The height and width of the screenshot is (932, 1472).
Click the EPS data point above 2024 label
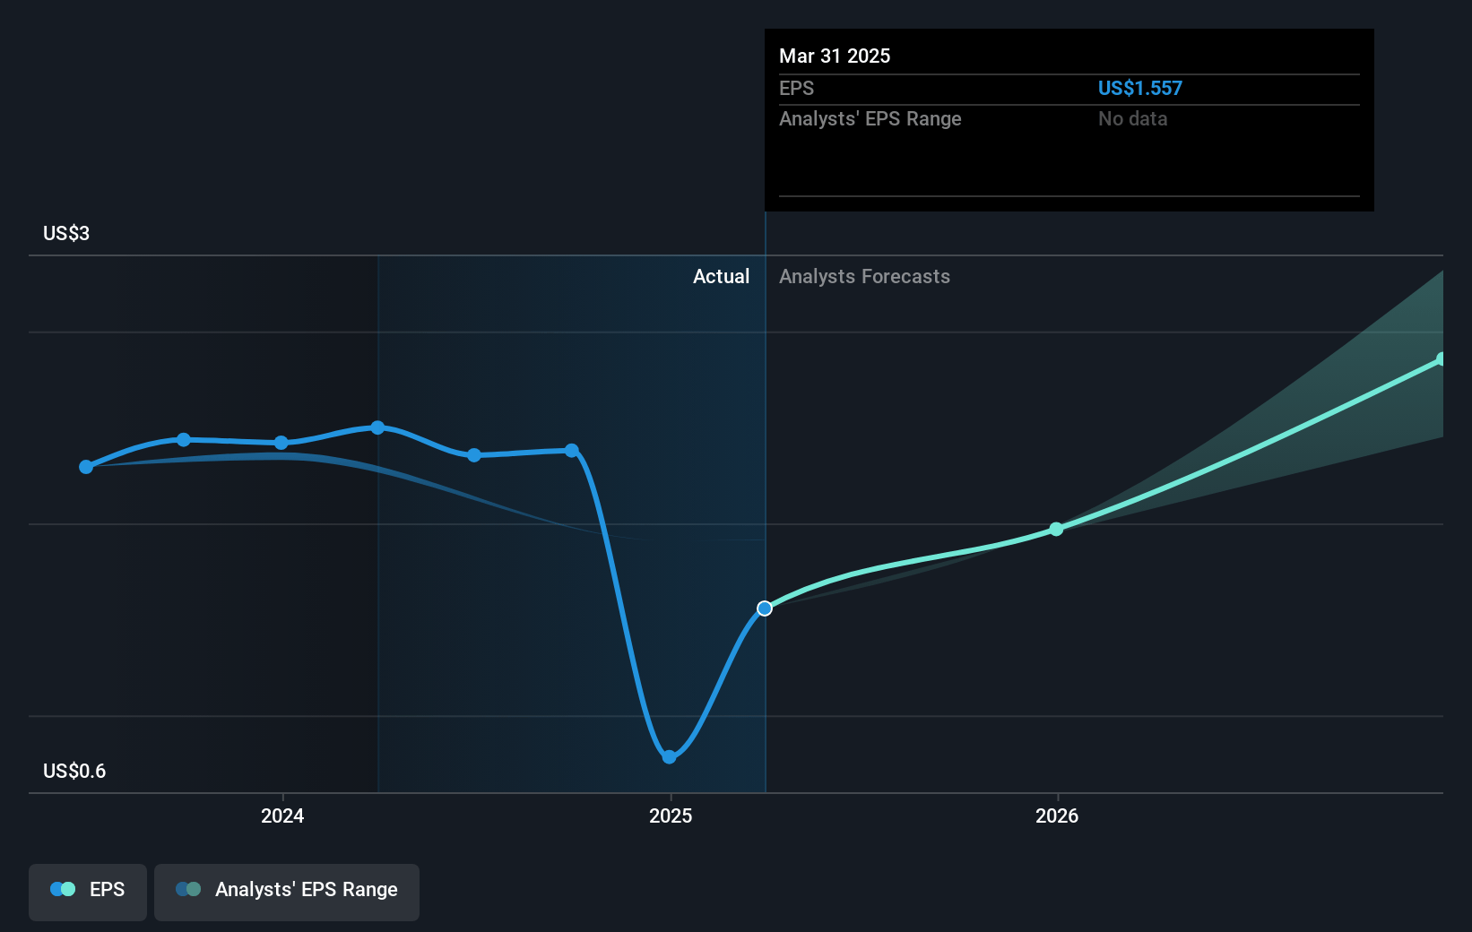pos(281,443)
